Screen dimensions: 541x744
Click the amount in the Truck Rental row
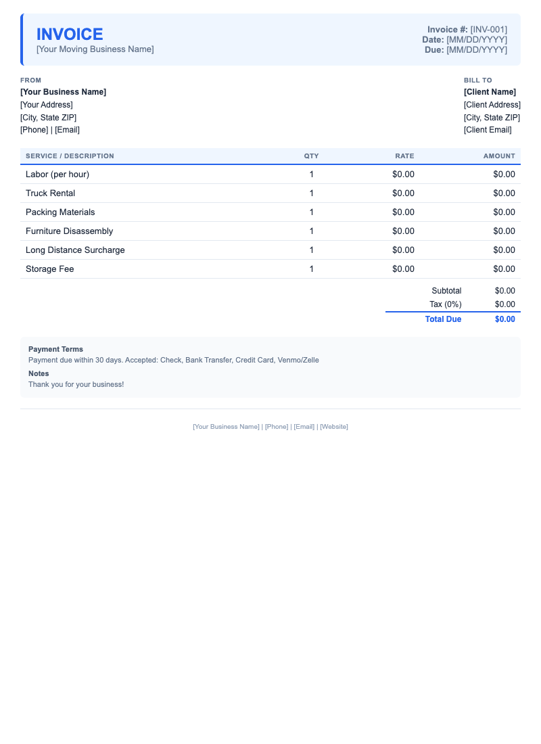click(504, 193)
